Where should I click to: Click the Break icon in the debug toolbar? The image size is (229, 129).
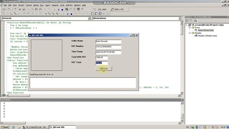(68, 14)
